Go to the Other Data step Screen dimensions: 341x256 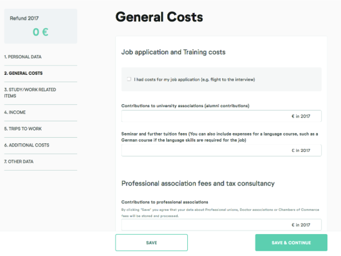[x=19, y=162]
